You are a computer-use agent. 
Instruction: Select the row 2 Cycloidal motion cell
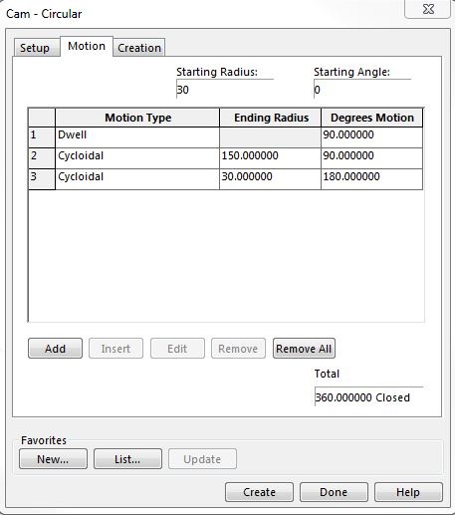[137, 158]
